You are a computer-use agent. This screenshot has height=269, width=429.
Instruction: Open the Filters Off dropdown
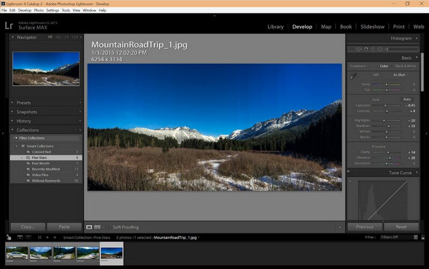(399, 237)
